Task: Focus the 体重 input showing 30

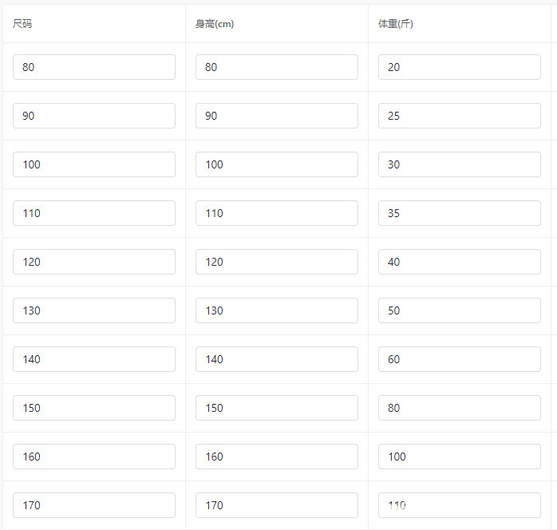Action: point(459,164)
